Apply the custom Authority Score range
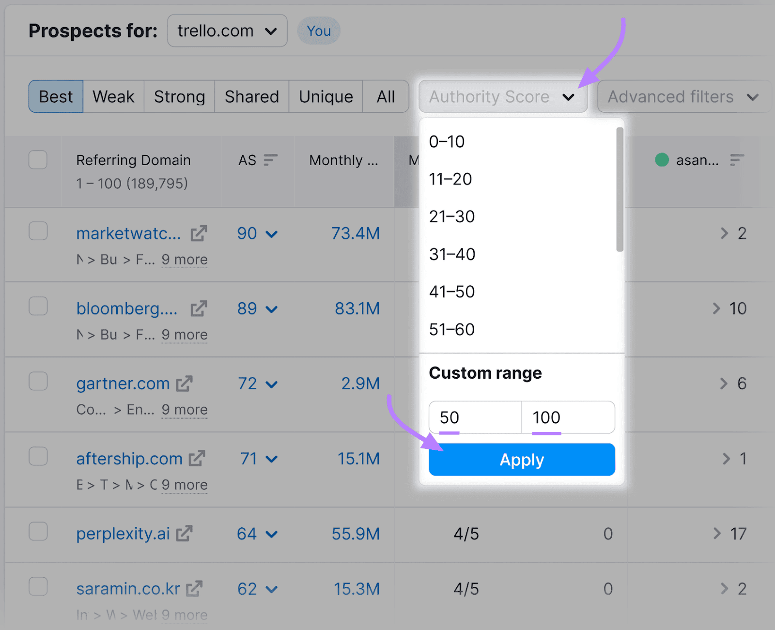The height and width of the screenshot is (630, 775). [522, 459]
